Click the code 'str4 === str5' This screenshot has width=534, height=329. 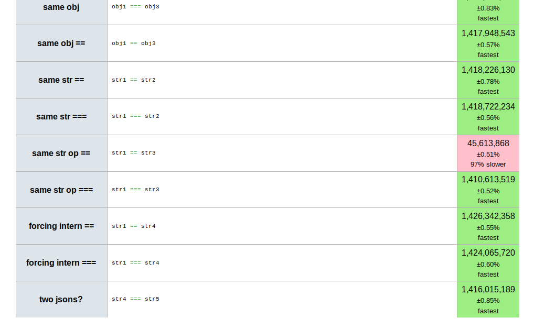(x=135, y=299)
